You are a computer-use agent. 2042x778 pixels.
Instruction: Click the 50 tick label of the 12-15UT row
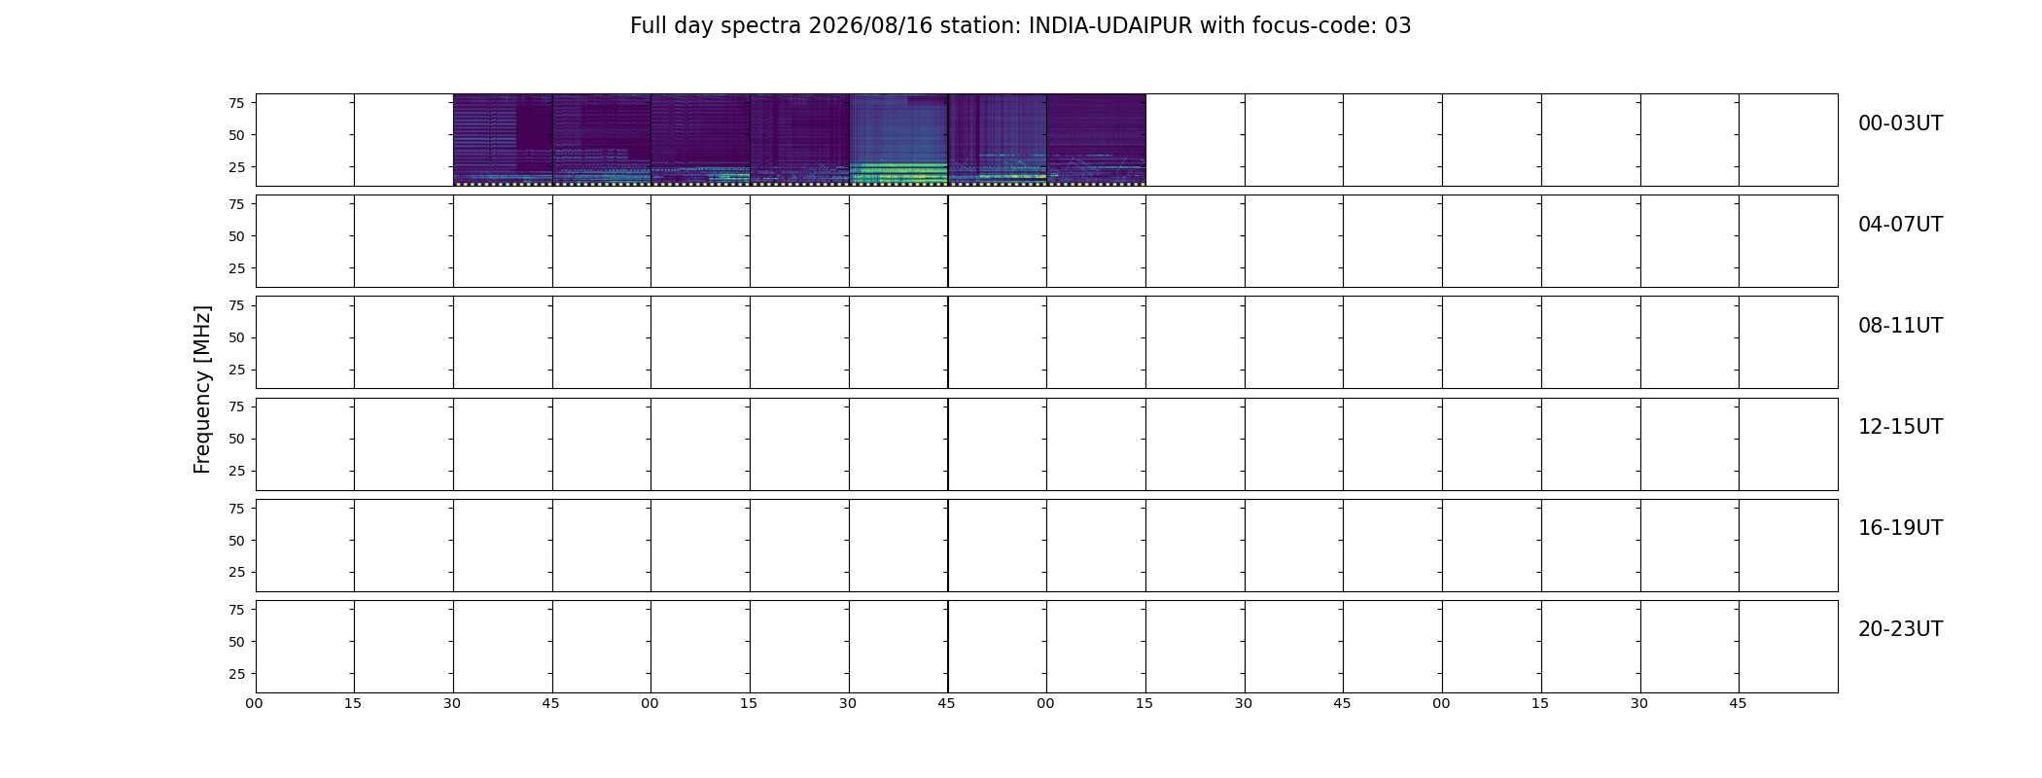click(236, 439)
